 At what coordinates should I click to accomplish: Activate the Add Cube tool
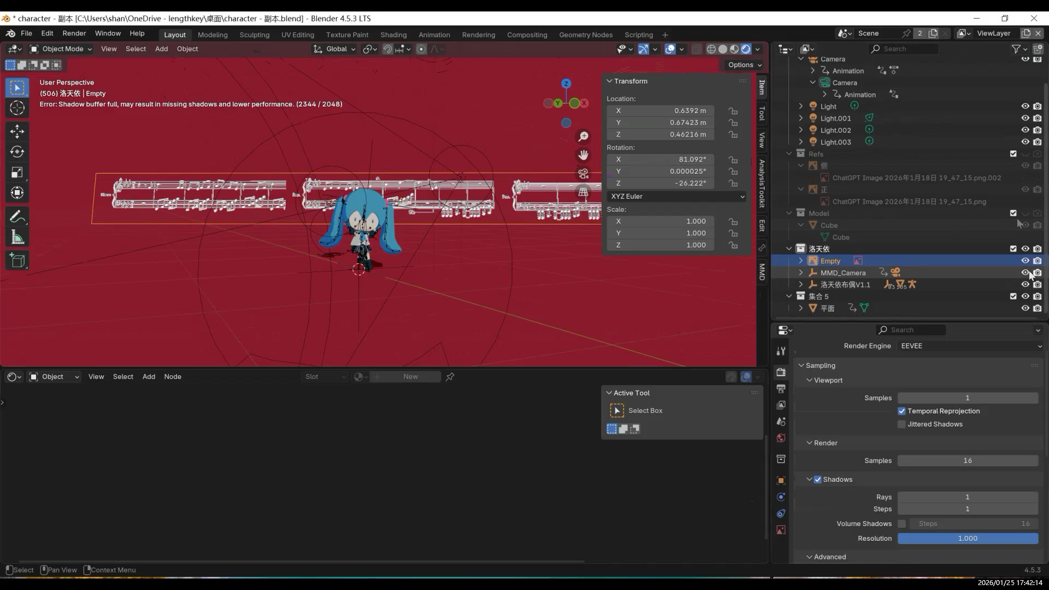pos(17,261)
